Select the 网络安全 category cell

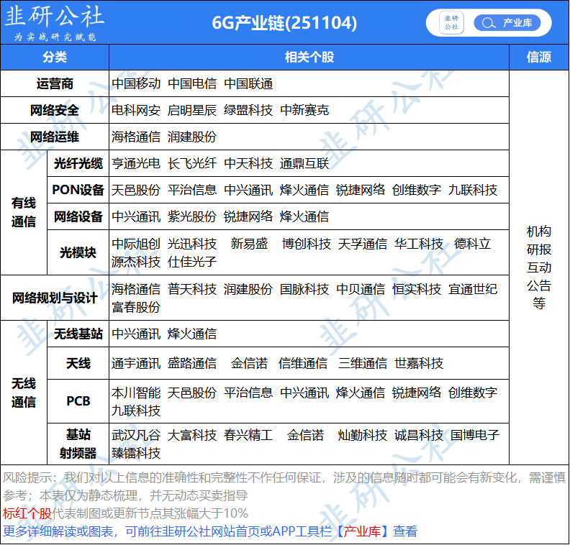click(55, 110)
